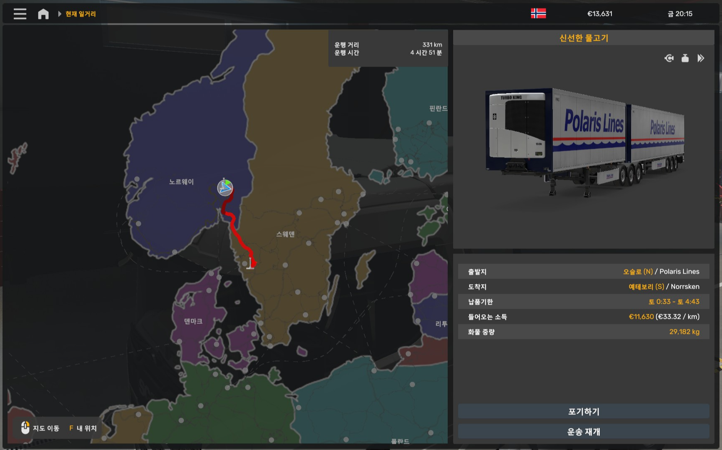Click the 지도 이동 mouse hint icon
Viewport: 722px width, 450px height.
click(25, 428)
